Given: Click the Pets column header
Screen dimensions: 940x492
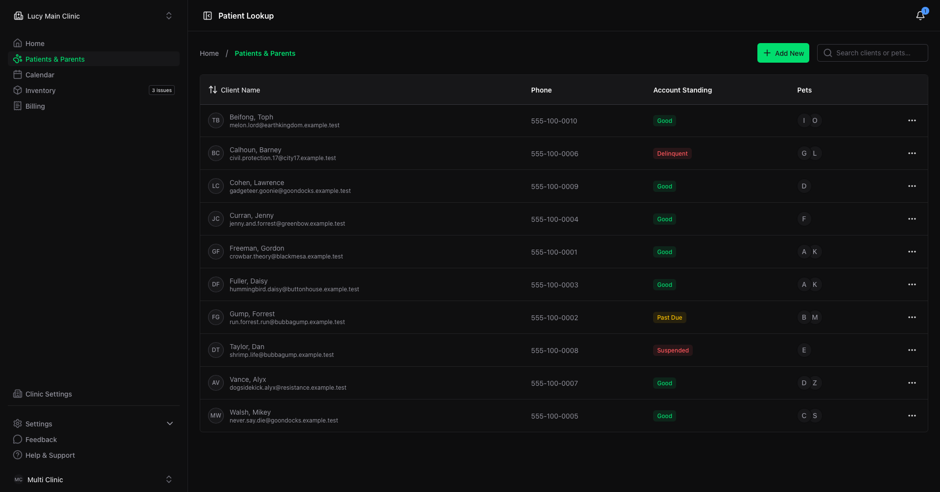Looking at the screenshot, I should click(804, 90).
